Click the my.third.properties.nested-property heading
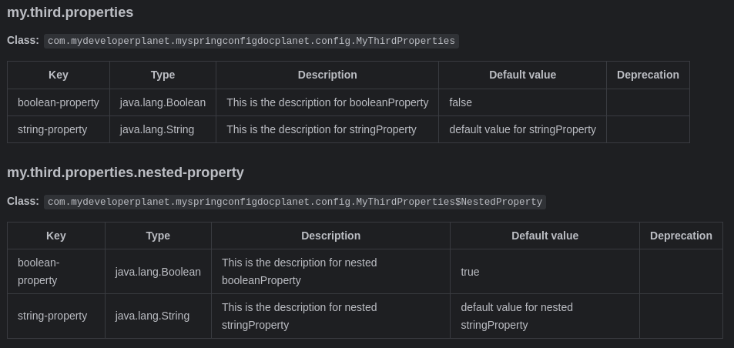 126,172
